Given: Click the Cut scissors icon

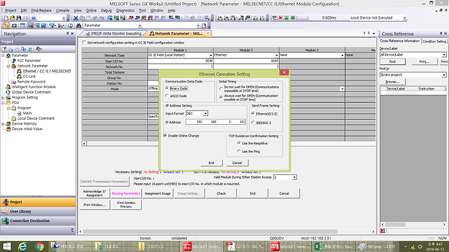Looking at the screenshot, I should tap(75, 18).
